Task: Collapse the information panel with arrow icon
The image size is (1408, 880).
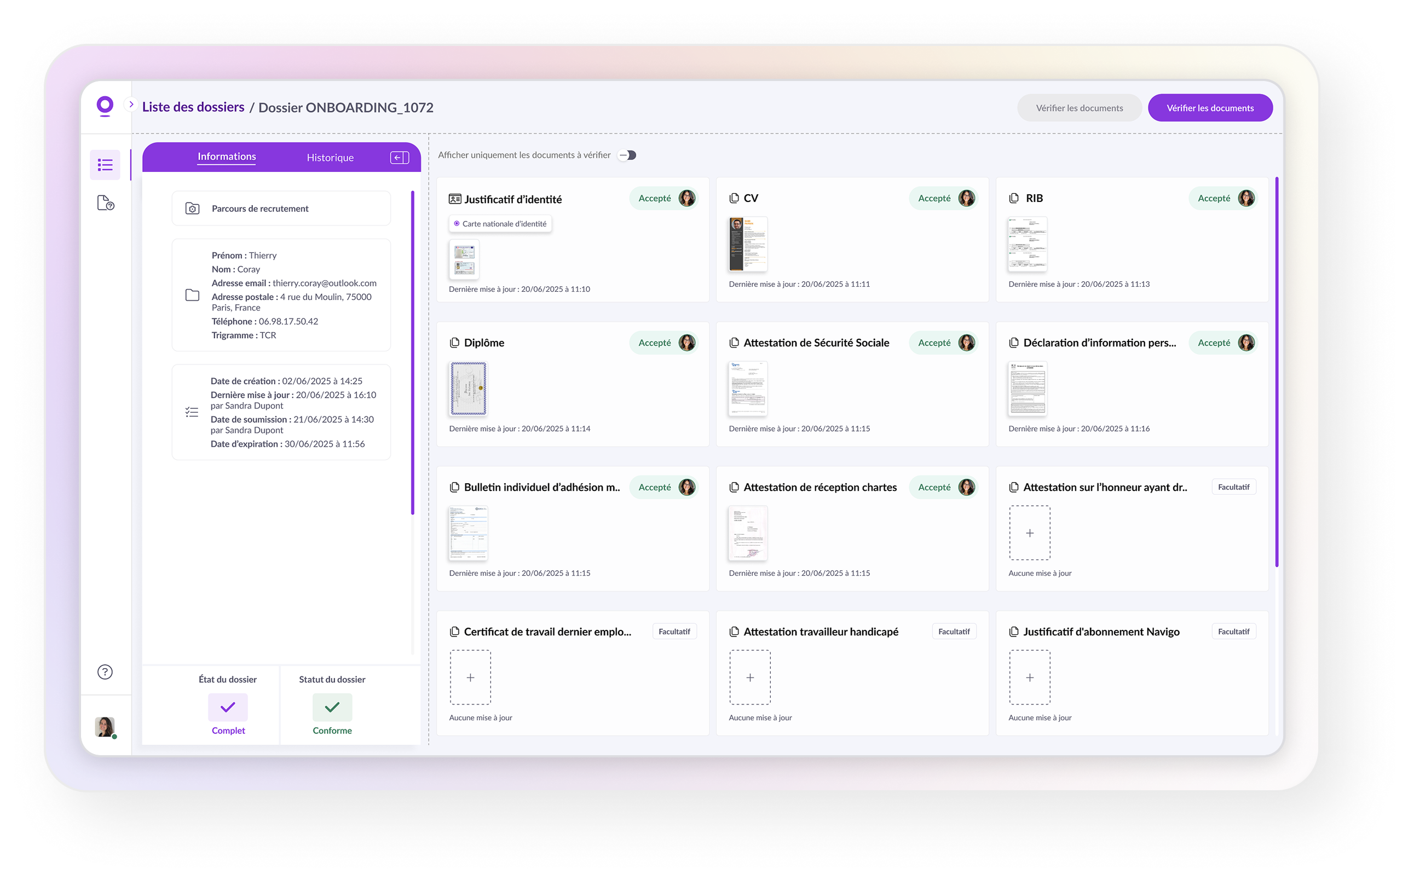Action: tap(399, 158)
